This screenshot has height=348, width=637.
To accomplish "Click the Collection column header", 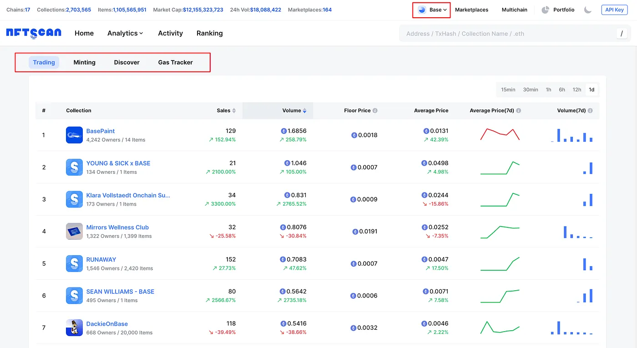I will pyautogui.click(x=79, y=111).
